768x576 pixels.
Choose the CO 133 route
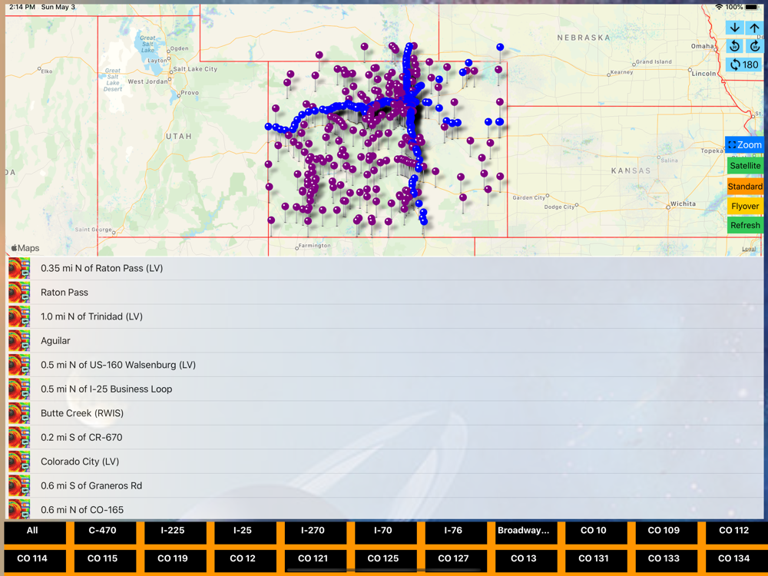point(667,561)
